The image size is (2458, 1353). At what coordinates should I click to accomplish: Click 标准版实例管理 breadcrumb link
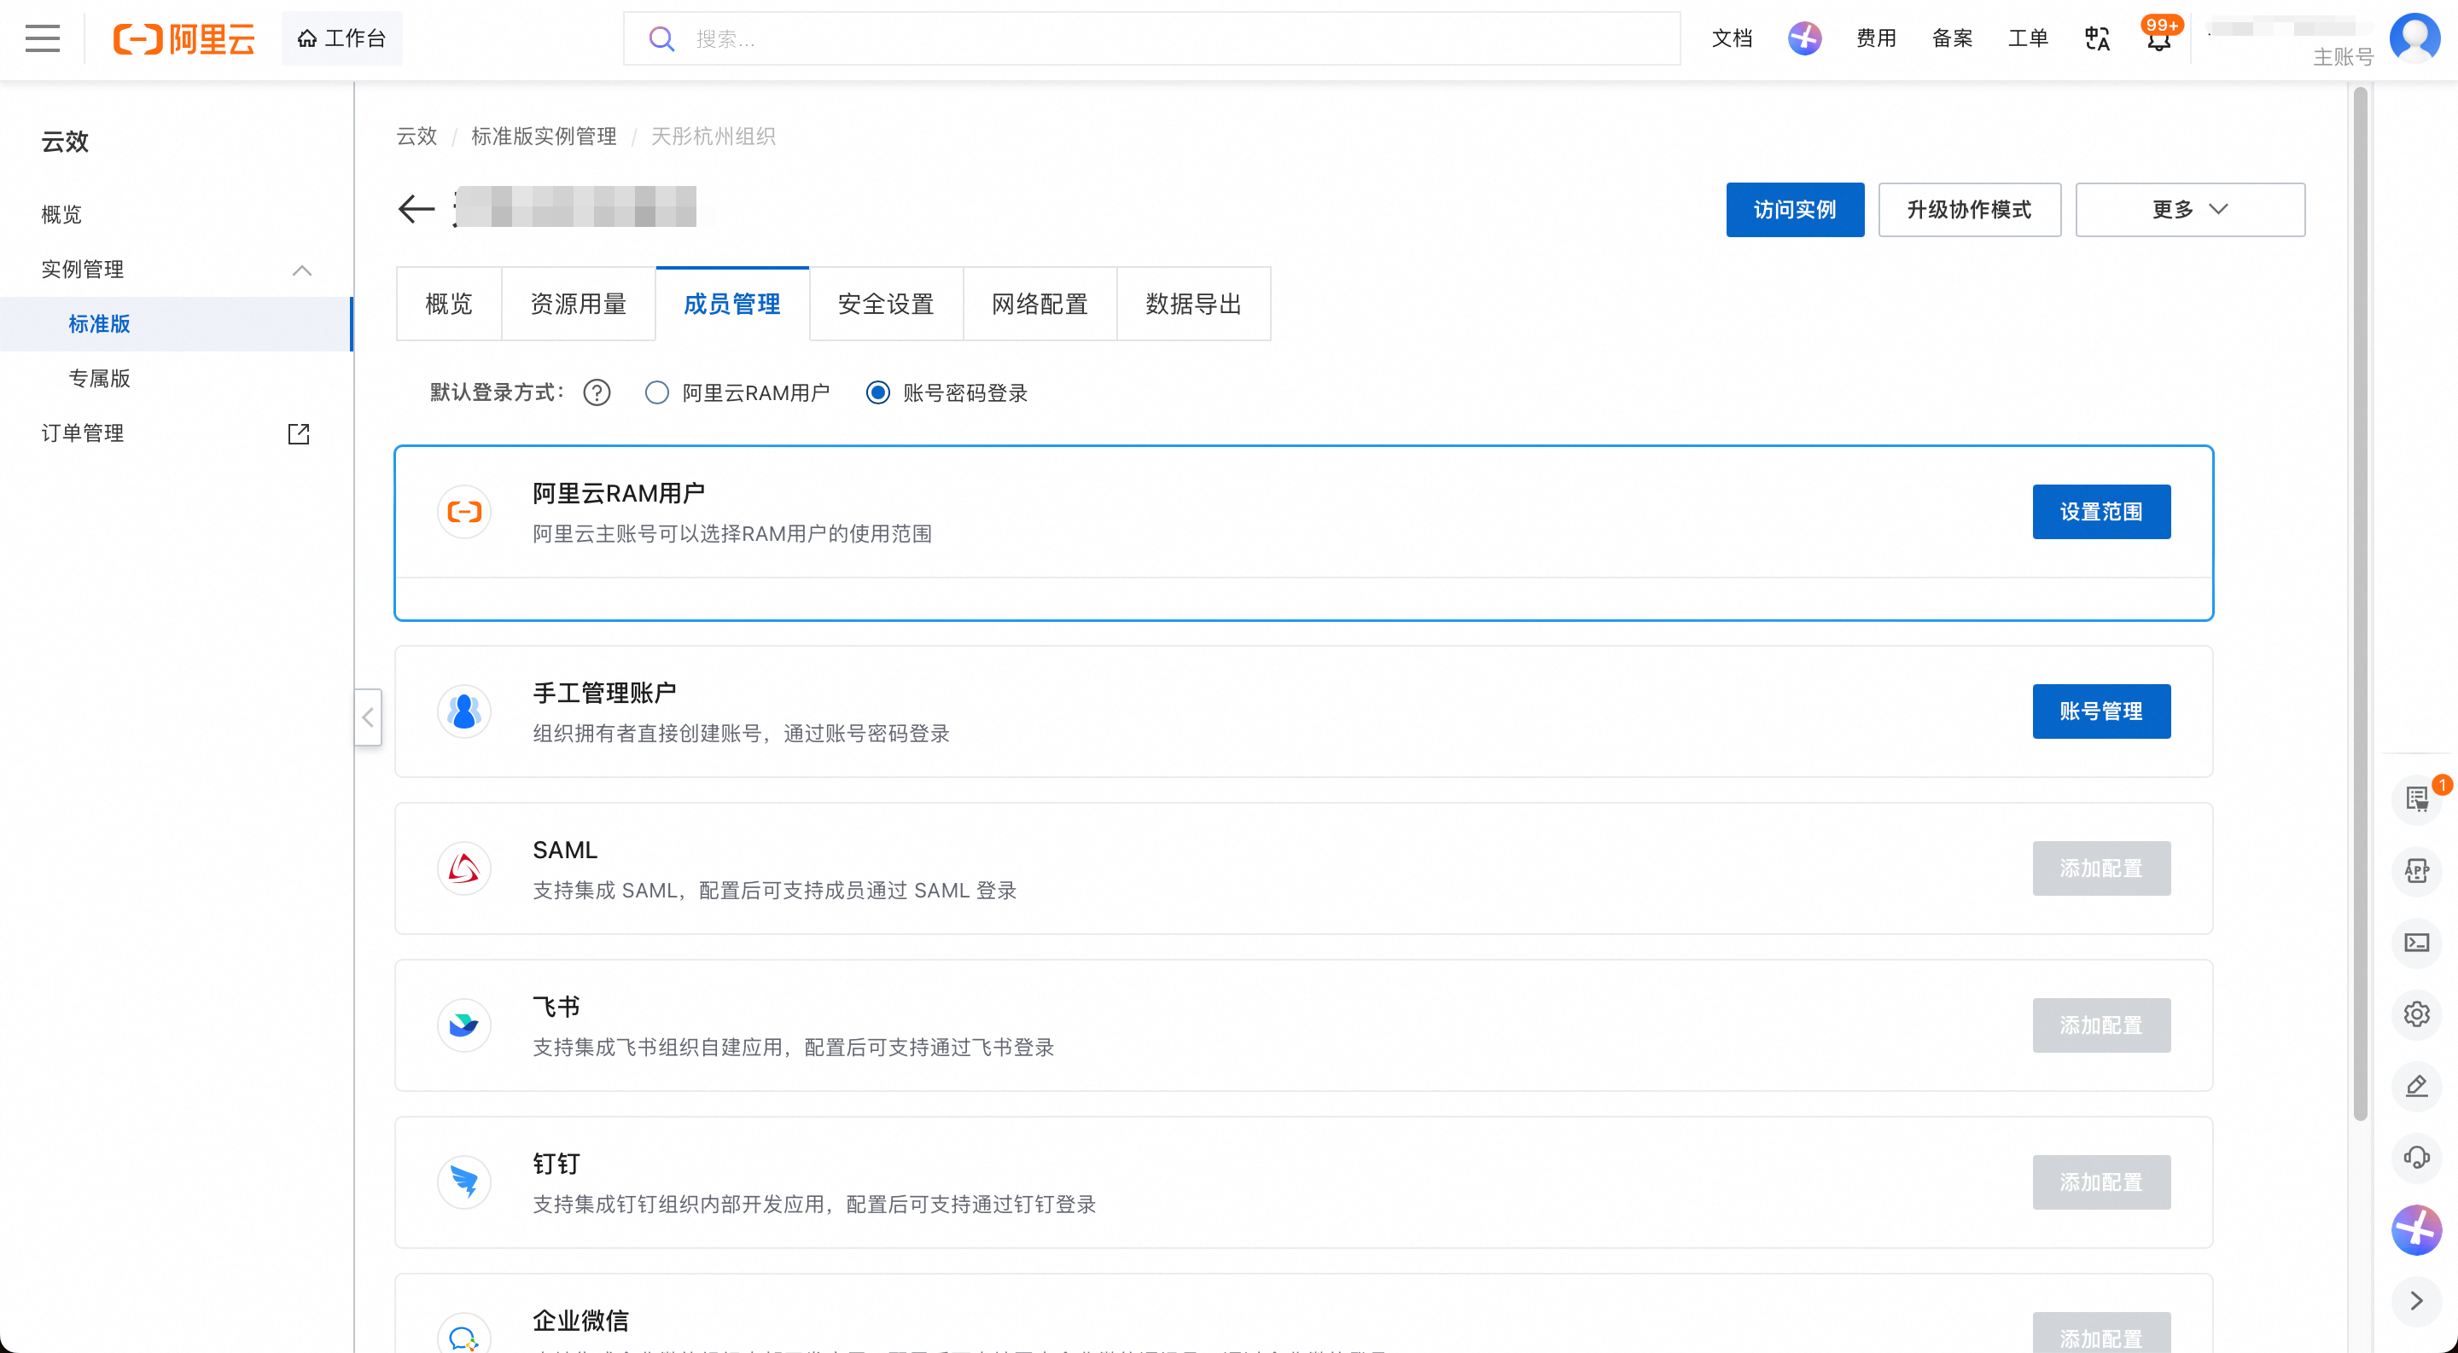[x=544, y=136]
